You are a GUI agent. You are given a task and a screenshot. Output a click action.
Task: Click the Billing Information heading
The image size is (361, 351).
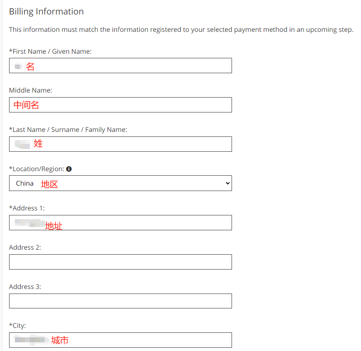point(46,12)
